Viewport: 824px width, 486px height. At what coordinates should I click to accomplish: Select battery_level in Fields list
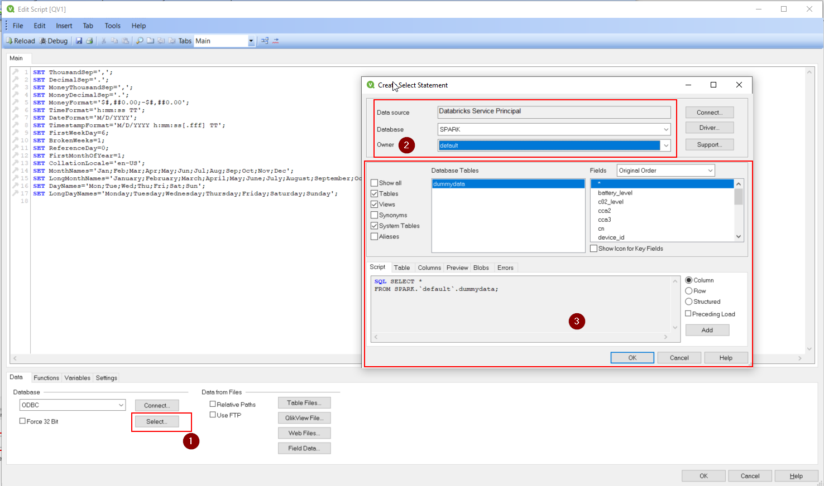pos(615,193)
